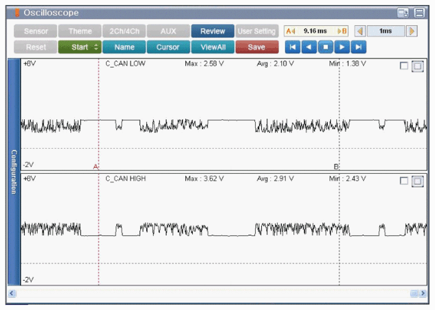Click the Max : 3.62 V reading

tap(204, 179)
